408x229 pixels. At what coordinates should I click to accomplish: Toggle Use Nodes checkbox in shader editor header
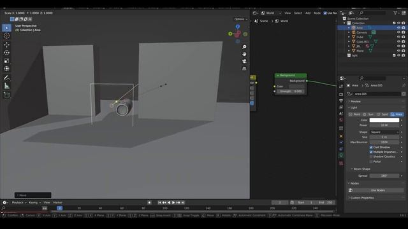tap(325, 13)
